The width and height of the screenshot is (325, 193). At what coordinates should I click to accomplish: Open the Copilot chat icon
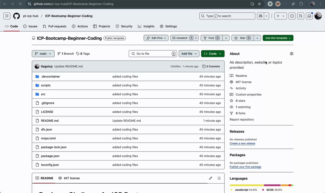(x=261, y=16)
